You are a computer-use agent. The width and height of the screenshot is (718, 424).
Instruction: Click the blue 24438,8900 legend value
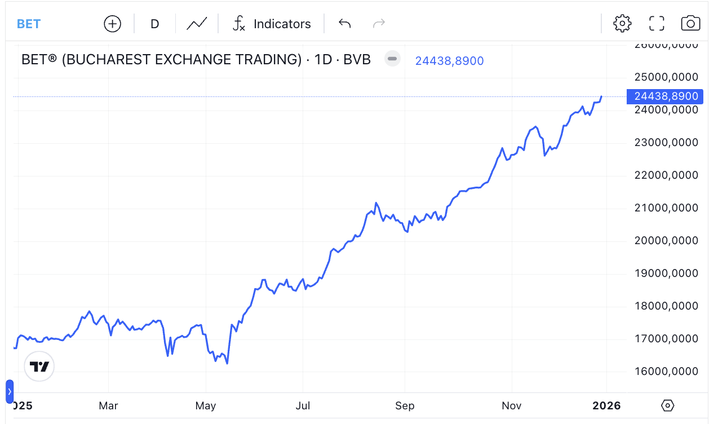[x=449, y=61]
